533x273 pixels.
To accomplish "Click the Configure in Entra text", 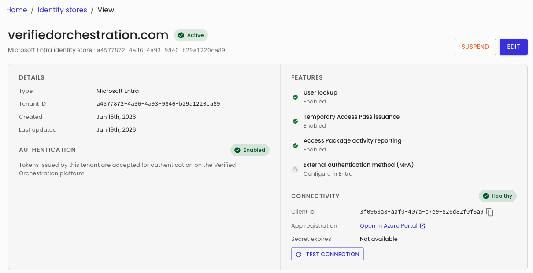I will coord(328,174).
